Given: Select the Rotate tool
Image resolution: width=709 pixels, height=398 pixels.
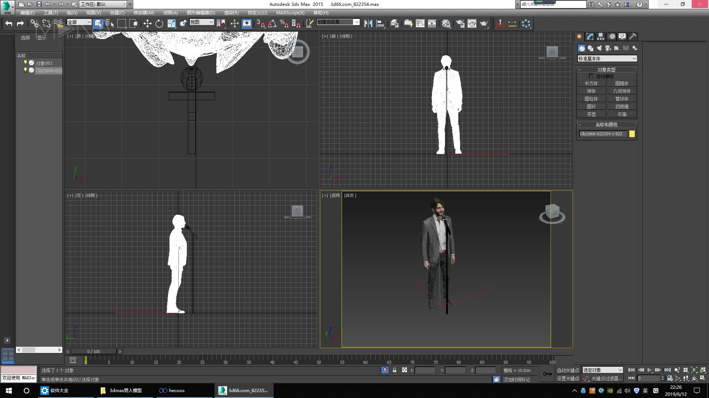Looking at the screenshot, I should click(x=159, y=24).
